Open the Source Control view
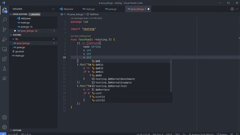Screen dimensions: 240x135 (4, 30)
